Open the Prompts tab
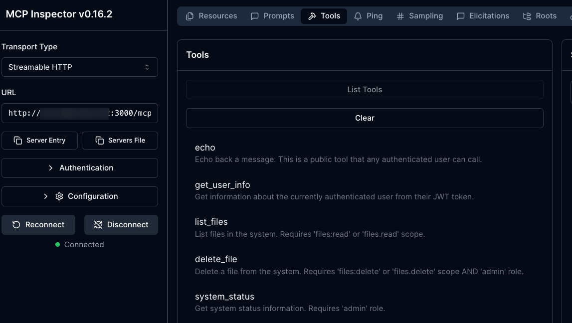This screenshot has height=323, width=572. 272,16
